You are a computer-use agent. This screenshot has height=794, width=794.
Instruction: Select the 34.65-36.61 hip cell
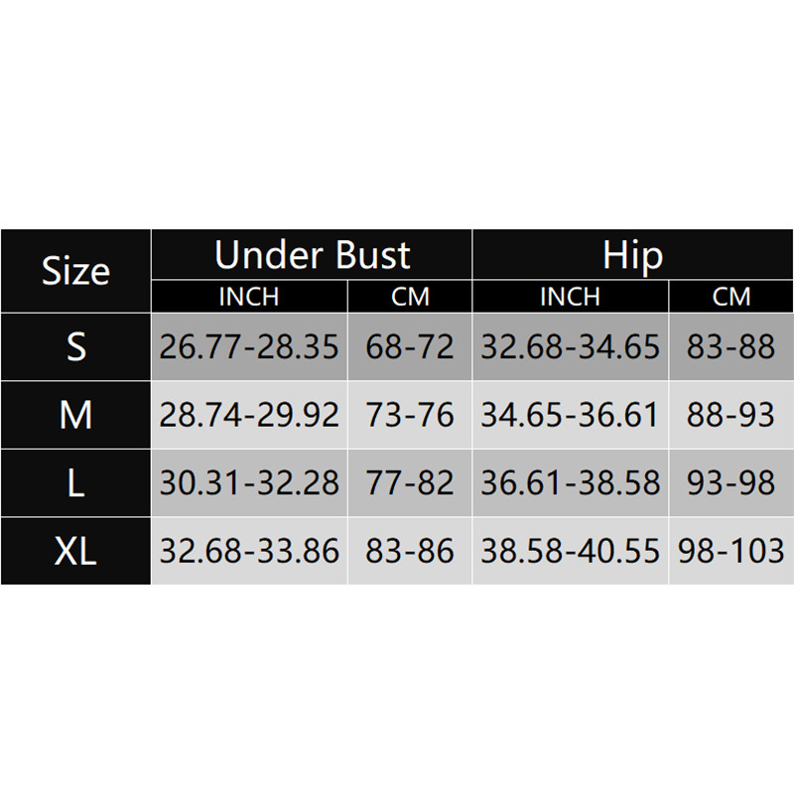pos(571,415)
